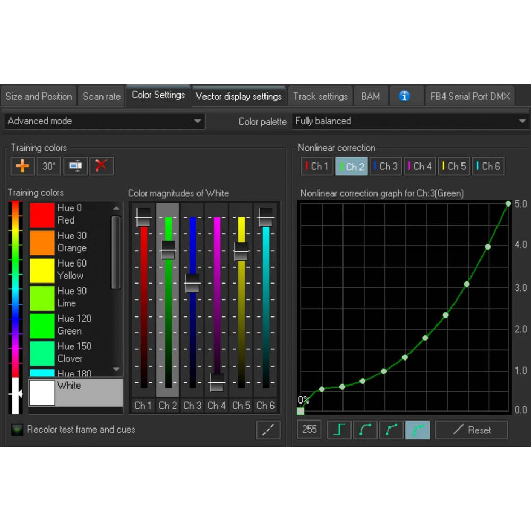Click the Ch 1 red slider handle
The image size is (531, 531).
[x=143, y=217]
